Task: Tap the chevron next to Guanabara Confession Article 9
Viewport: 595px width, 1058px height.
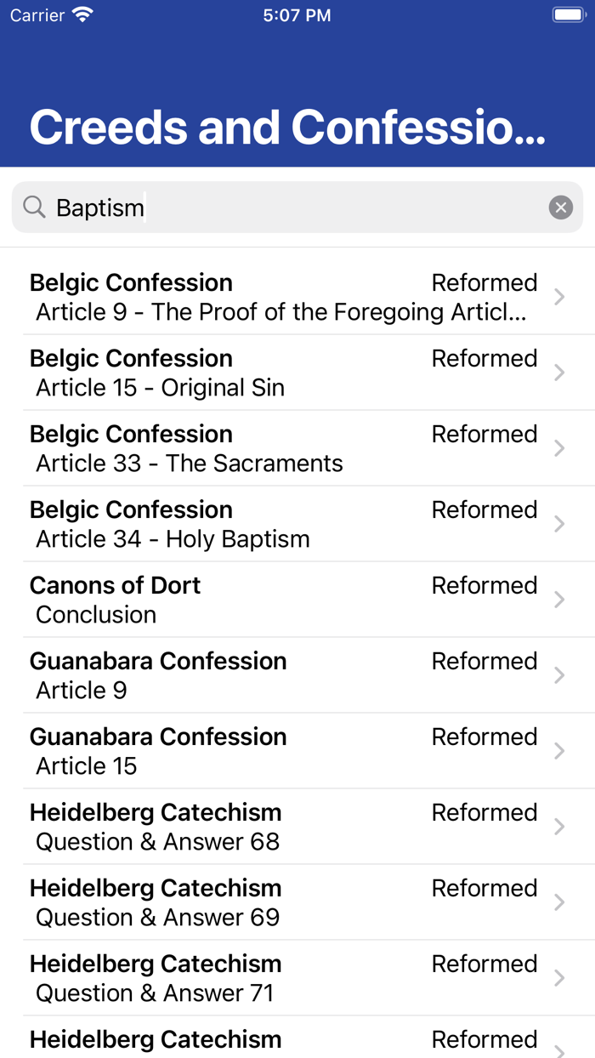Action: click(560, 675)
